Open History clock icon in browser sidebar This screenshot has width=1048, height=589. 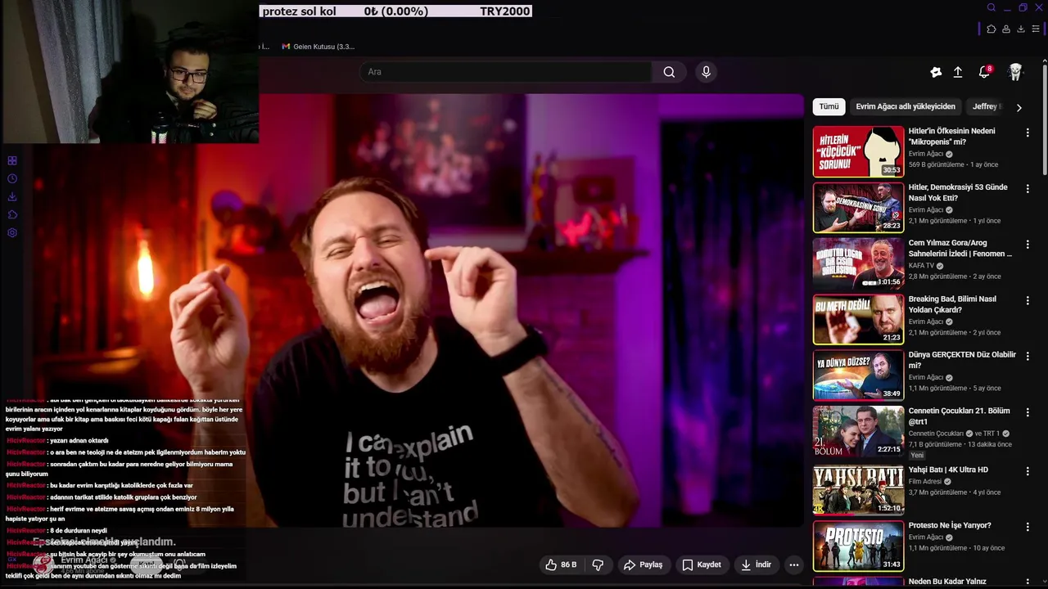12,178
